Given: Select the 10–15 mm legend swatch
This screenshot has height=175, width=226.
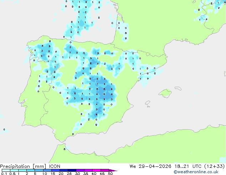Looking at the screenshot, I should (47, 170).
